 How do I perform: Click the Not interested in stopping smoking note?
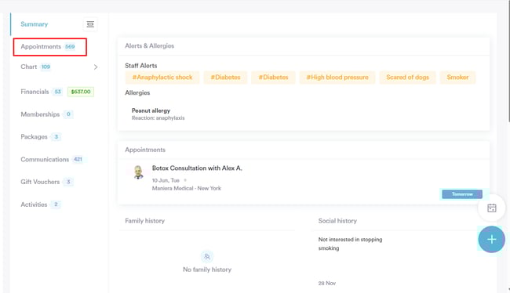click(350, 244)
